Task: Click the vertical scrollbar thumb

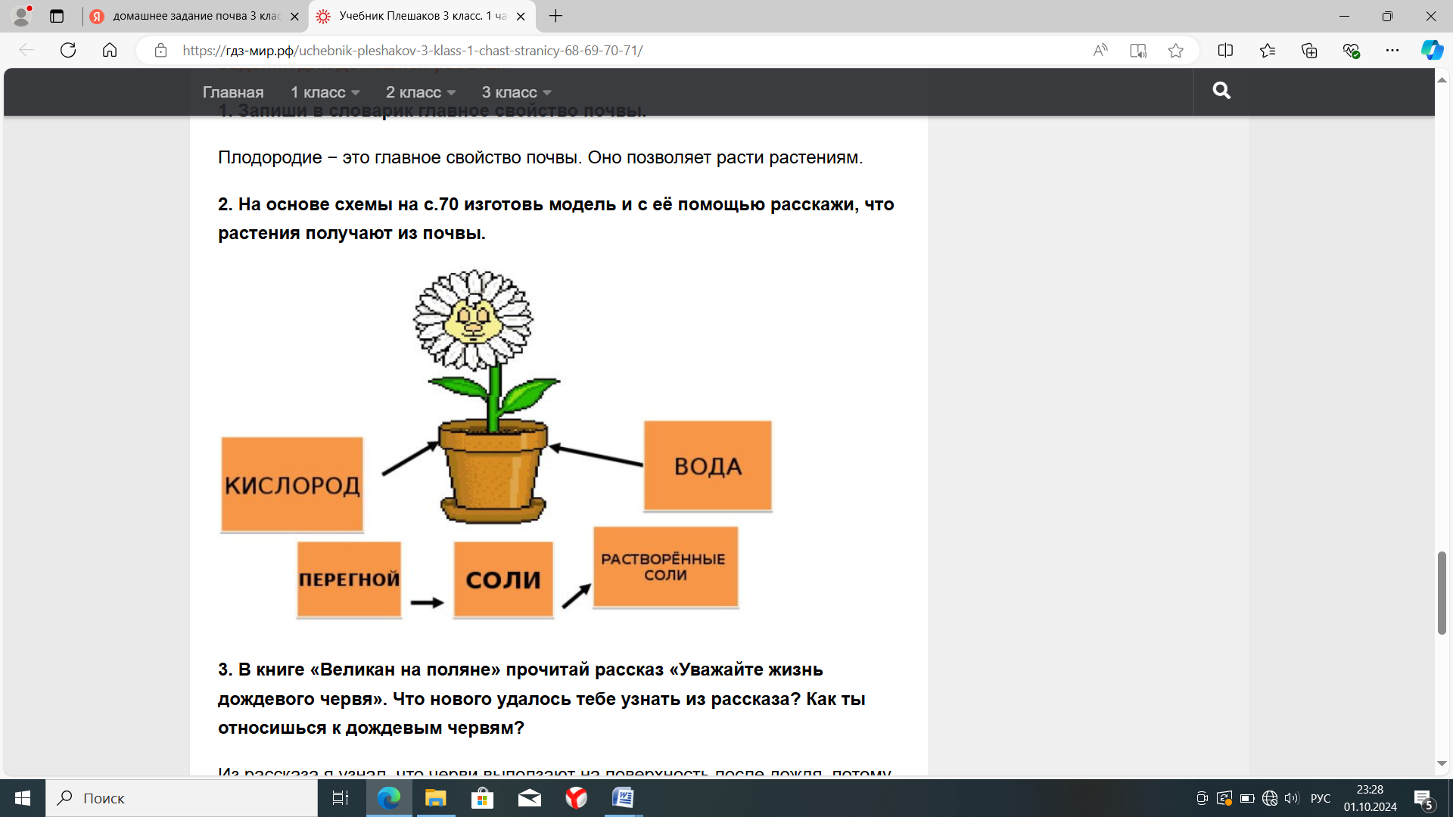Action: pyautogui.click(x=1442, y=593)
